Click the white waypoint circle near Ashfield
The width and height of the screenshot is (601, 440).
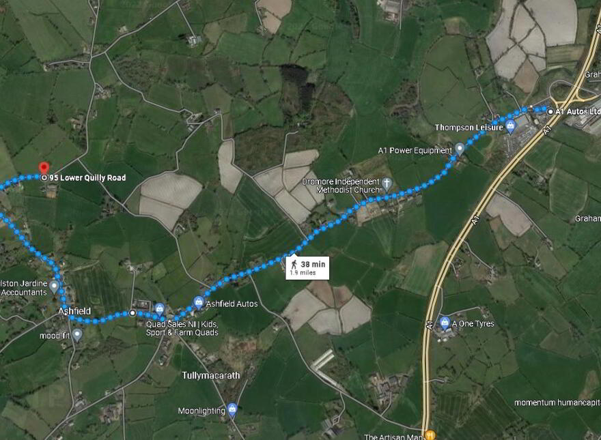[x=132, y=313]
